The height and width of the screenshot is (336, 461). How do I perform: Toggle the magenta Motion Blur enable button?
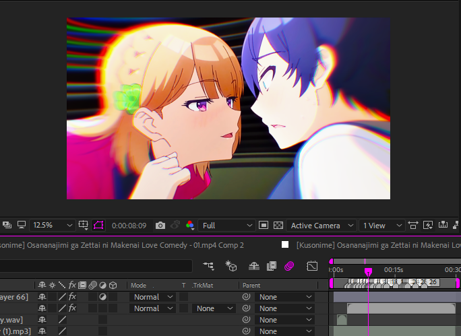[289, 266]
